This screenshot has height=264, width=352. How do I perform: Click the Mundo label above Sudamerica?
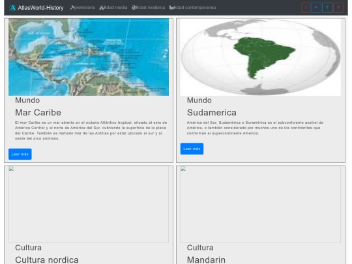point(199,100)
